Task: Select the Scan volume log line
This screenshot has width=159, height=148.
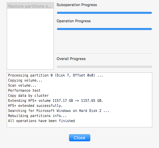Action: tap(22, 85)
